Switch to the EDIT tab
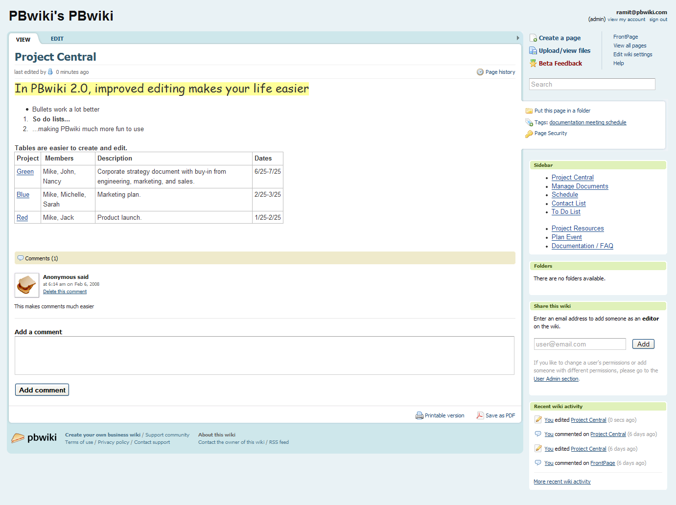This screenshot has height=505, width=676. pyautogui.click(x=57, y=39)
